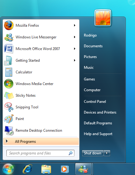Launch Windows Media Center icon

(x=9, y=84)
